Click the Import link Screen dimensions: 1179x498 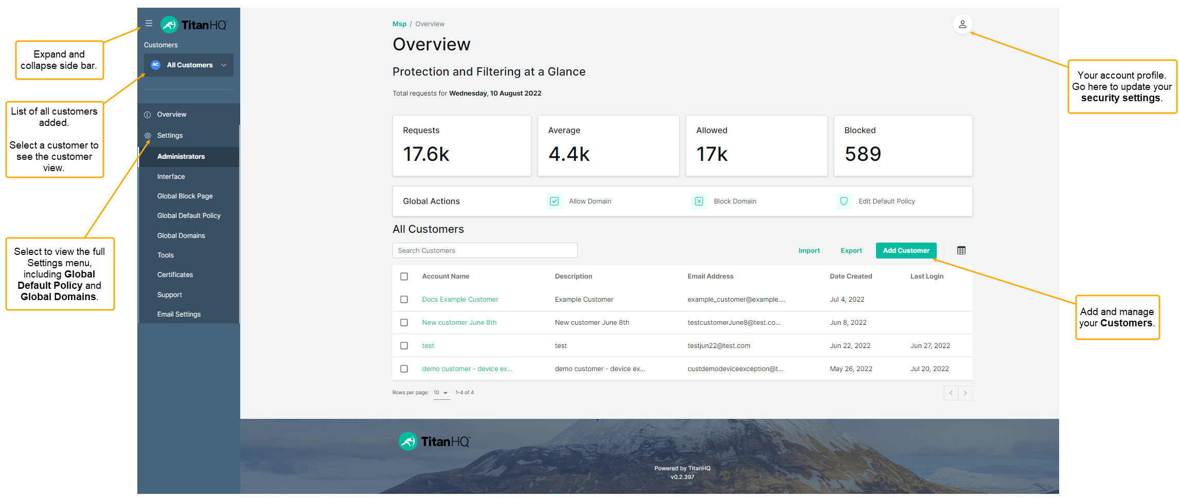click(x=809, y=251)
